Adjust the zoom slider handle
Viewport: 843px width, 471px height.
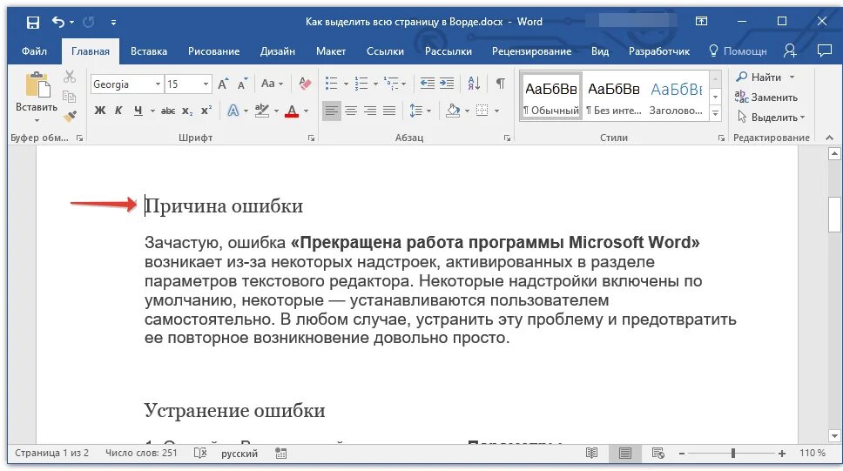click(x=732, y=454)
